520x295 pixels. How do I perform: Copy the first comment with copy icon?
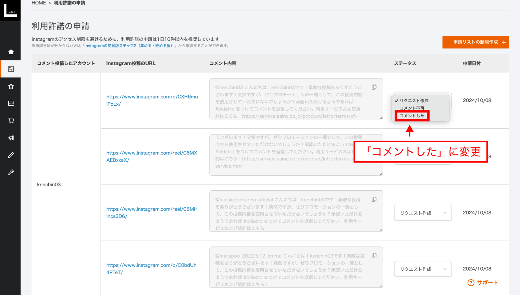click(x=374, y=87)
